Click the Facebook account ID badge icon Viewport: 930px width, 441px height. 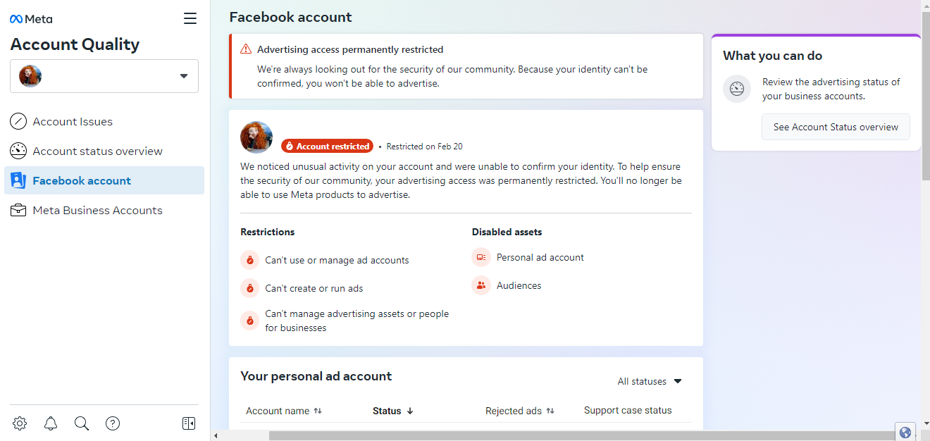coord(18,181)
